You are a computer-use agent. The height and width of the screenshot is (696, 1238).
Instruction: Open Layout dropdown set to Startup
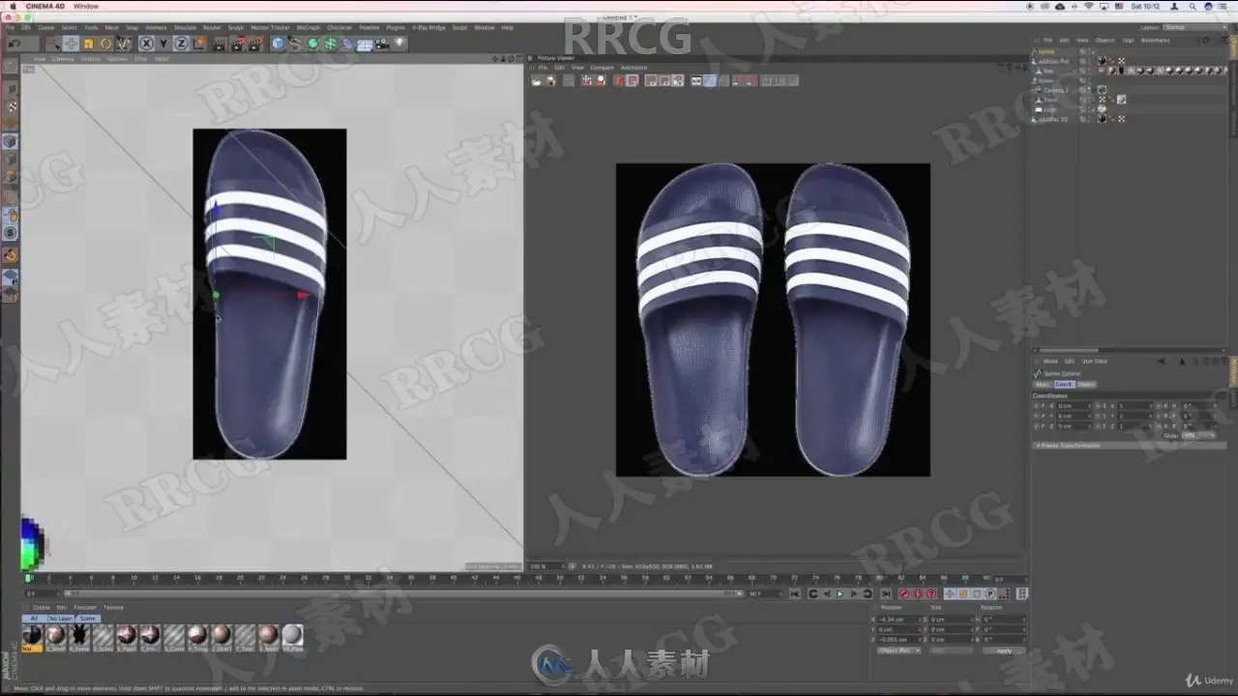1194,27
